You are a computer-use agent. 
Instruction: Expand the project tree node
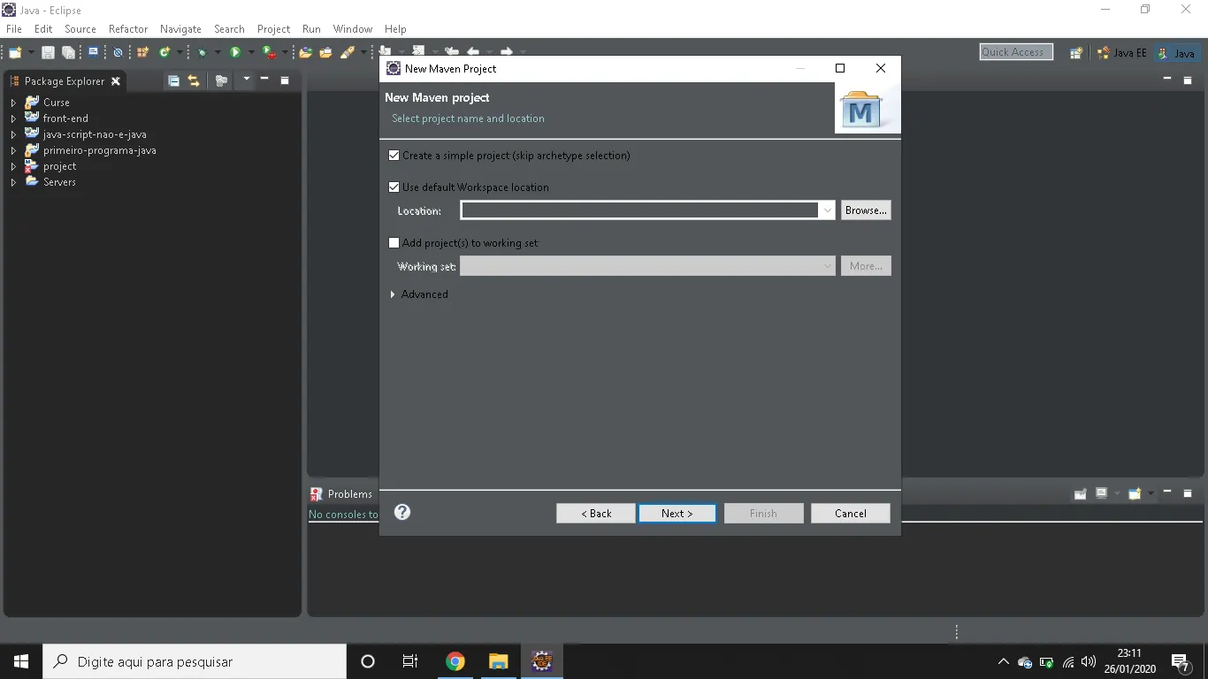pos(13,166)
